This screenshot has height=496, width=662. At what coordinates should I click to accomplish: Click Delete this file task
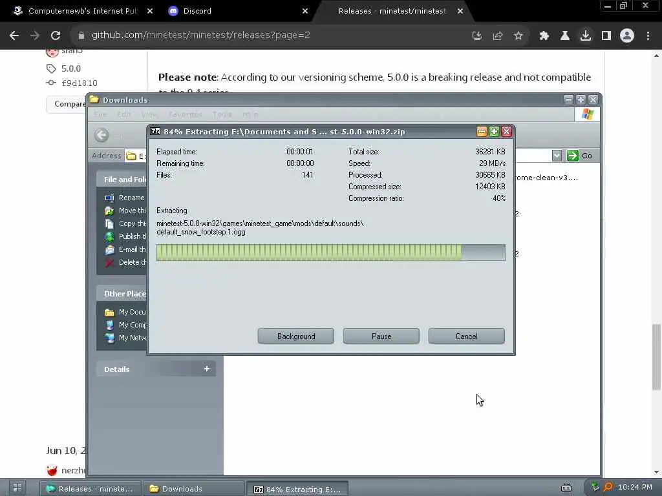click(125, 262)
